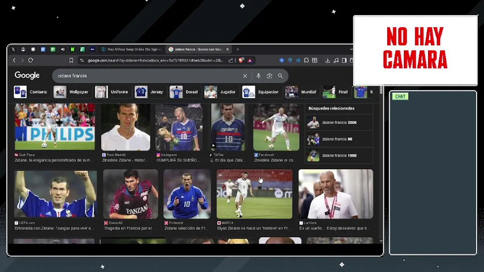Open the music note media control icon
The width and height of the screenshot is (484, 272).
(336, 60)
